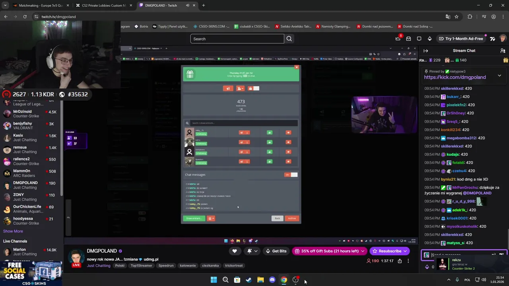The height and width of the screenshot is (286, 509).
Task: Open notification bell dropdown
Action: click(252, 251)
